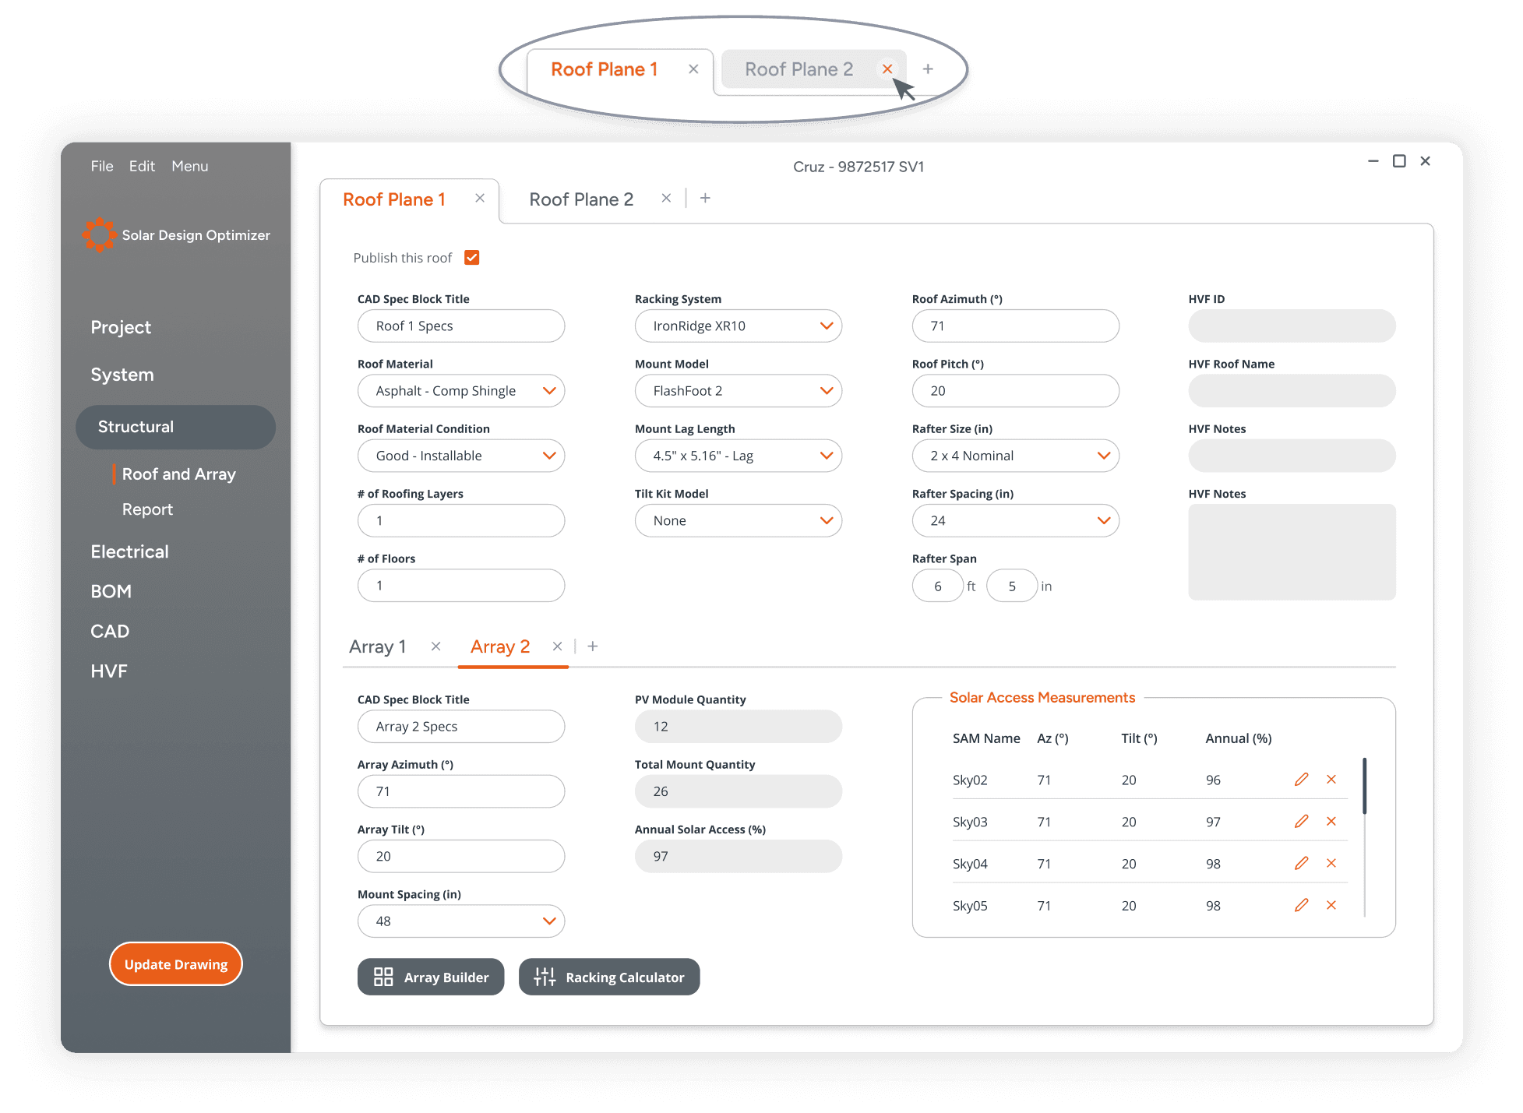Click the edit pencil icon for Sky04
Screen dimensions: 1523x1113
pyautogui.click(x=1301, y=863)
